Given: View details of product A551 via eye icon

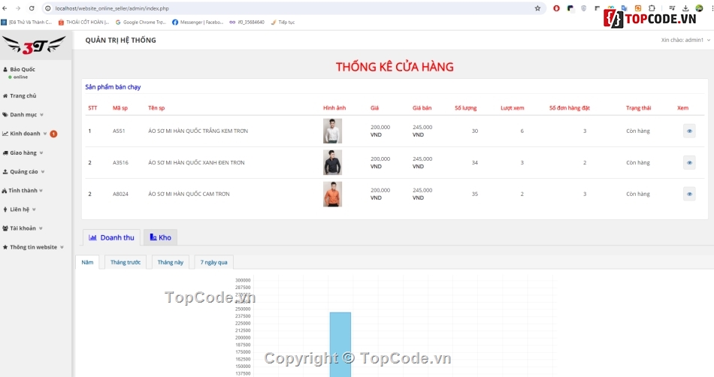Looking at the screenshot, I should point(689,131).
